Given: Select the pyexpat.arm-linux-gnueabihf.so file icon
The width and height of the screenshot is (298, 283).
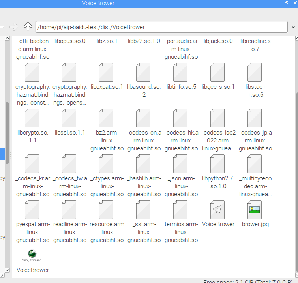Looking at the screenshot, I should click(32, 210).
